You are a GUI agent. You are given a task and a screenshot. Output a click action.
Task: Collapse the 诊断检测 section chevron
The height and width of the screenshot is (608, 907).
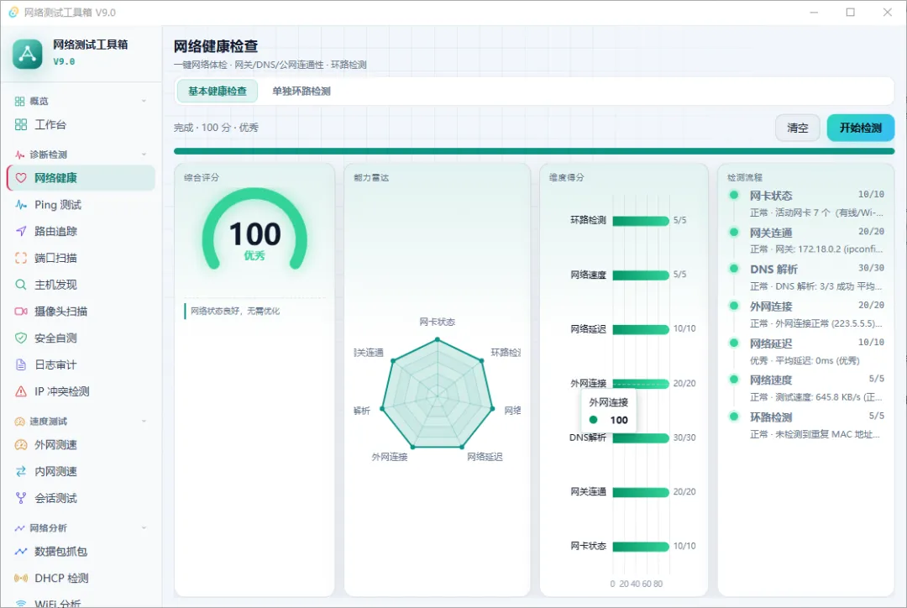(x=144, y=155)
